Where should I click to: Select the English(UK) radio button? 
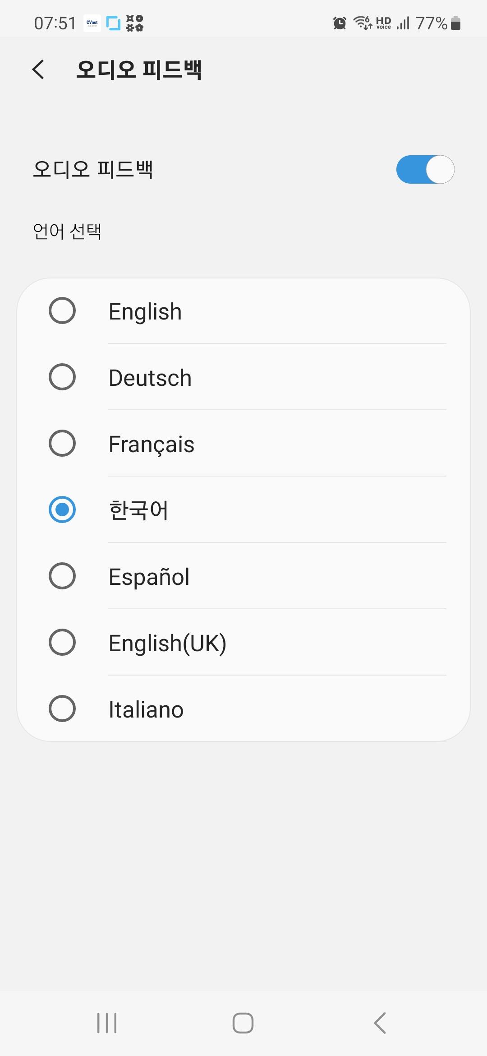(x=62, y=643)
